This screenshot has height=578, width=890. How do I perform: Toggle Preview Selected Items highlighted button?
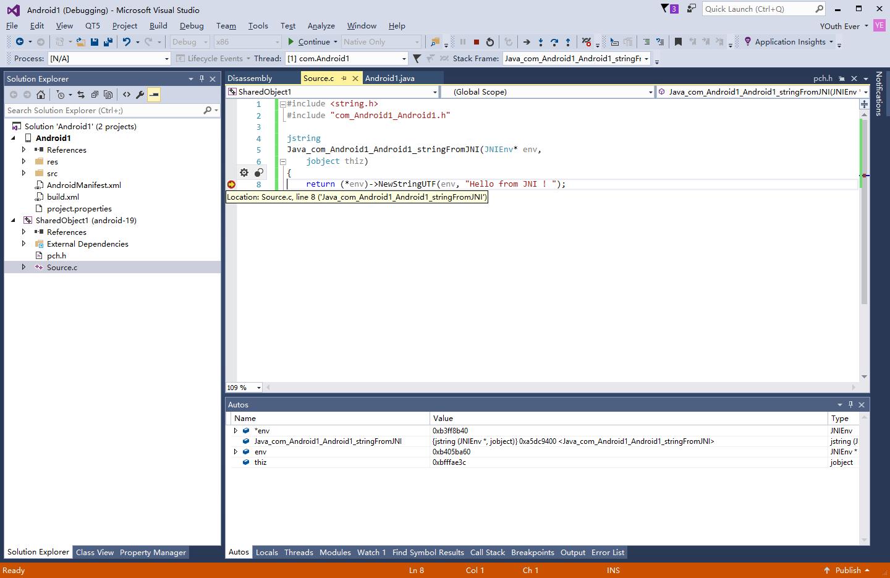(154, 95)
